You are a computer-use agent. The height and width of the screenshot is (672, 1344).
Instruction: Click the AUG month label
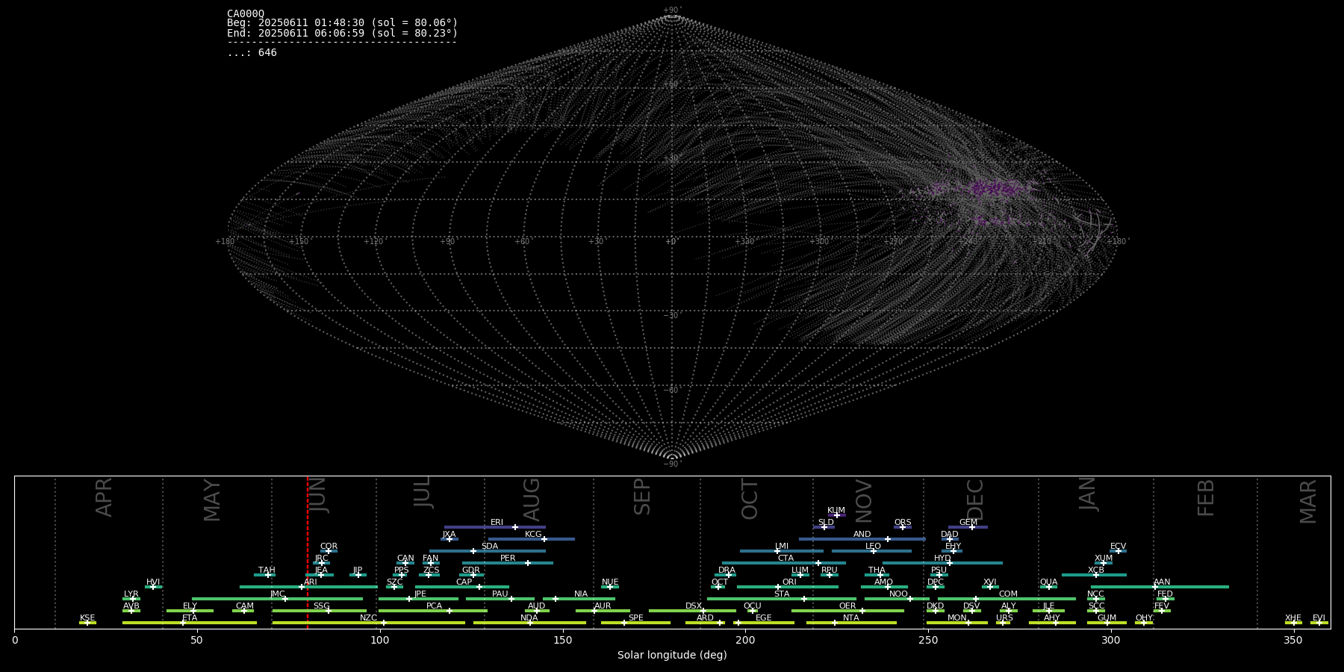[532, 500]
